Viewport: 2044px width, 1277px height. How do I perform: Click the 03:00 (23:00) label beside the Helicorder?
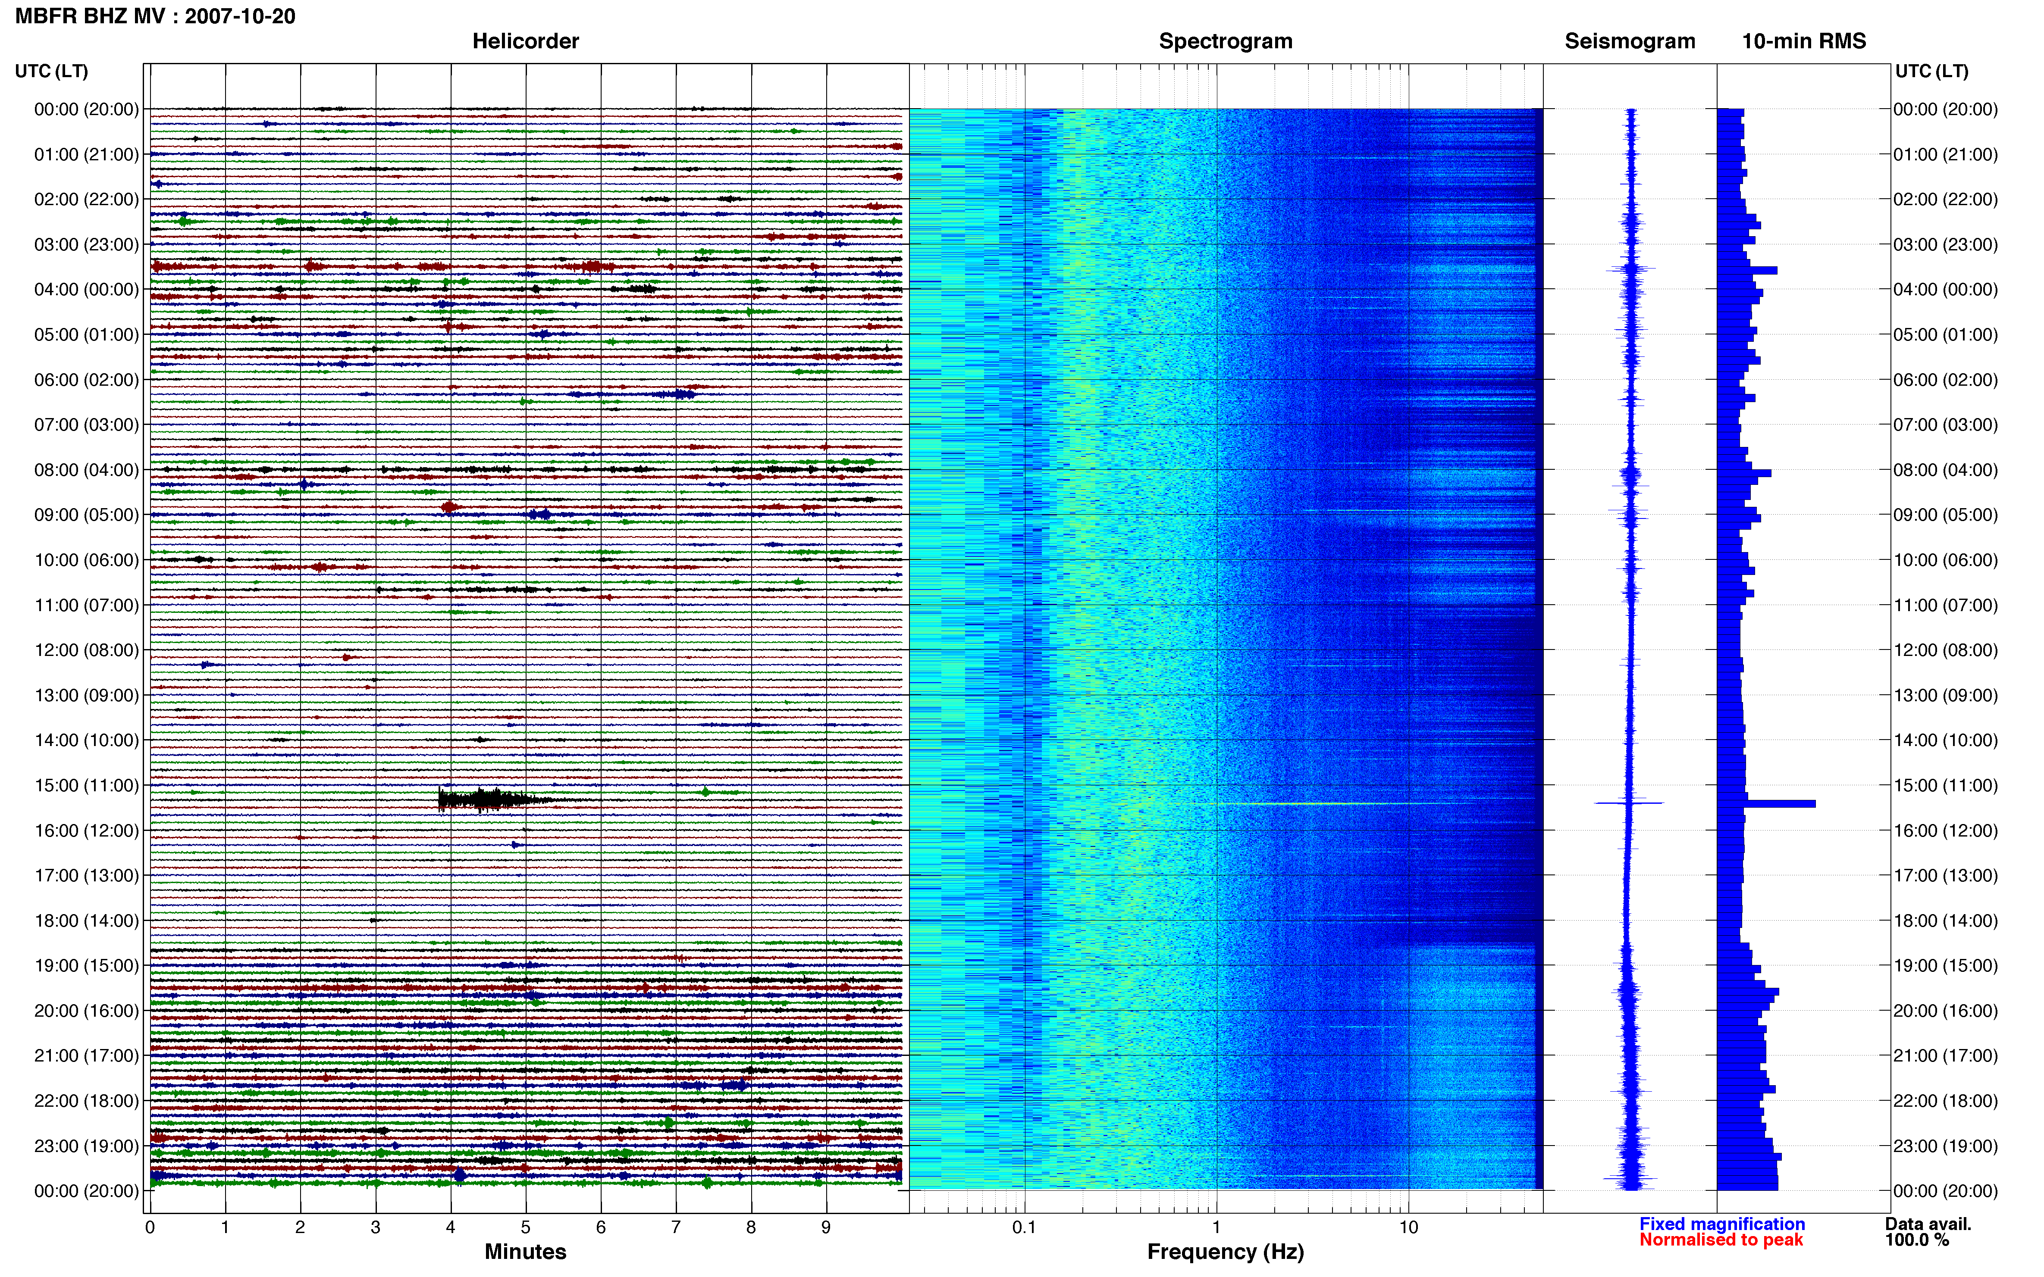(86, 245)
